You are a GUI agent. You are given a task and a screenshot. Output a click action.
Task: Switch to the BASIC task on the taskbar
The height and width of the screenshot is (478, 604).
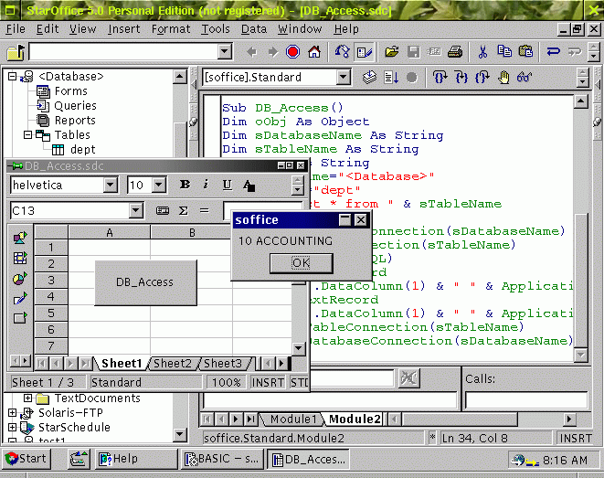[222, 459]
